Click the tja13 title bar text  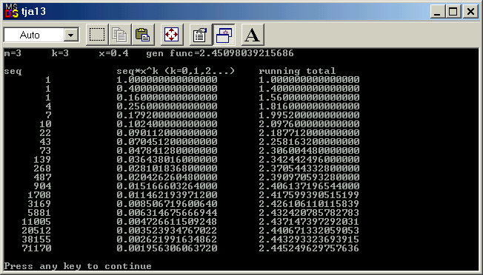pos(33,12)
